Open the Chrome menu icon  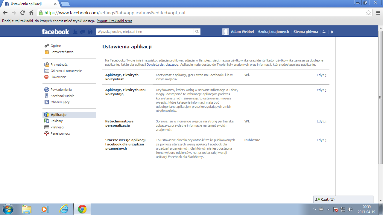click(x=378, y=13)
